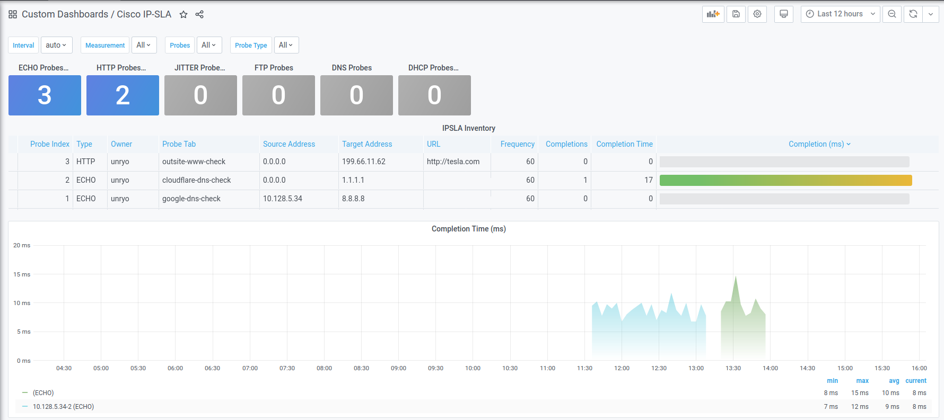This screenshot has width=944, height=420.
Task: Change the green (ECHO) series color swatch
Action: coord(25,392)
